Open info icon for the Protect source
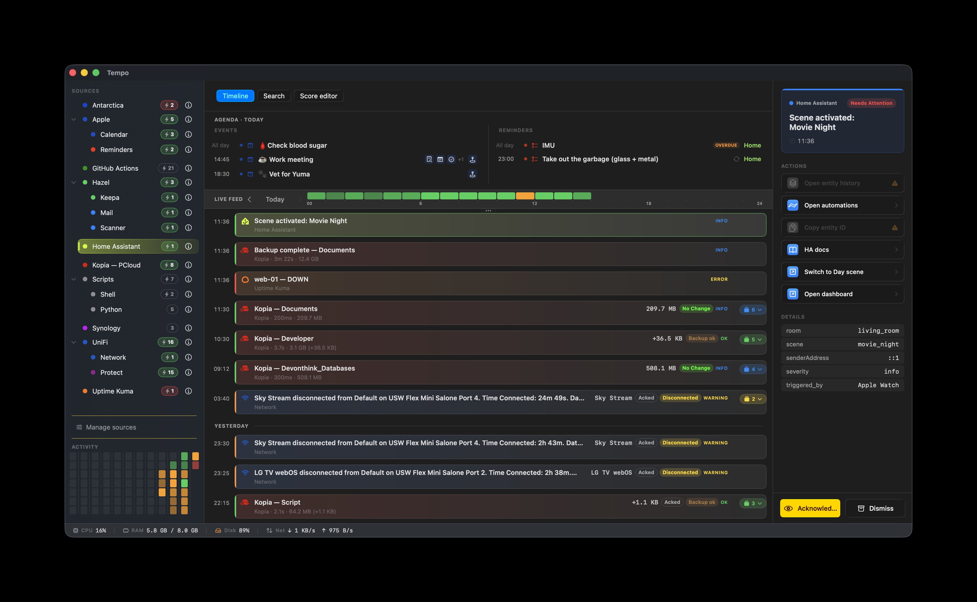The image size is (977, 602). [188, 372]
